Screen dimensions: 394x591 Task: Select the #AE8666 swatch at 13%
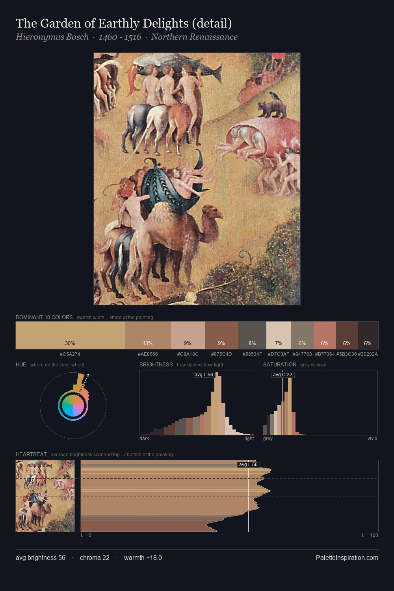click(148, 335)
